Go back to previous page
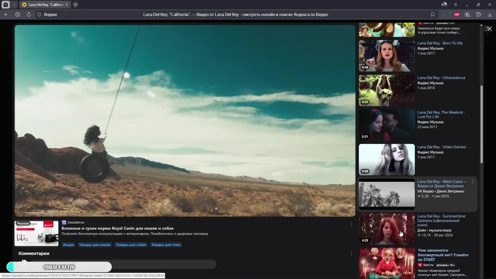 [6, 14]
